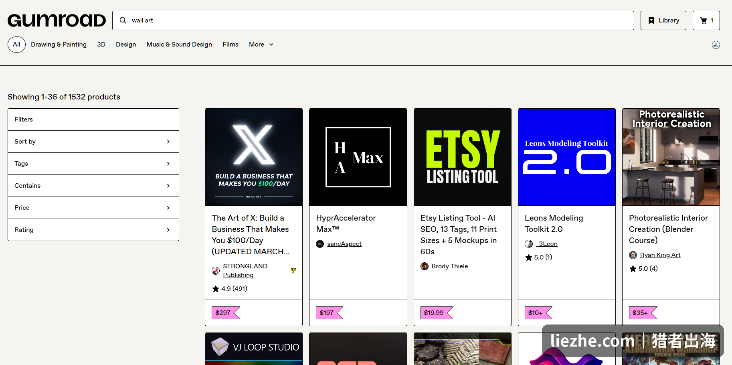732x365 pixels.
Task: Open HyprAccelerator Max thumbnail
Action: 358,157
